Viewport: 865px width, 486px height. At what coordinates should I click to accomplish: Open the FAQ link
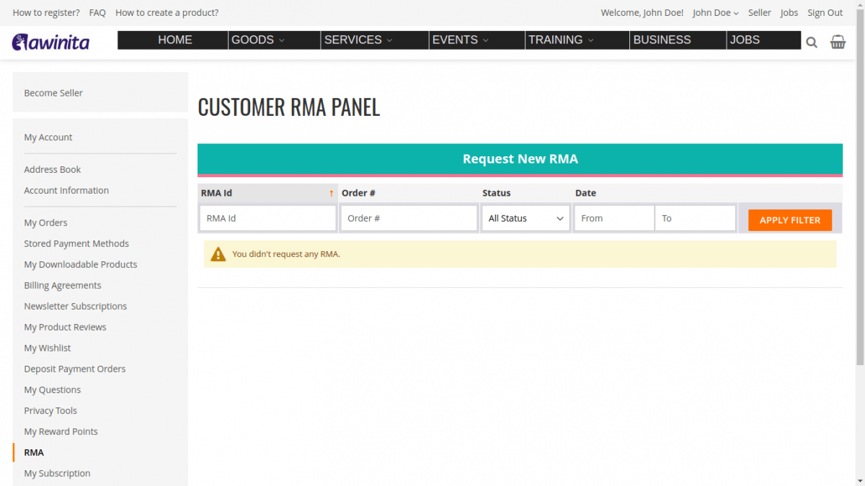97,12
